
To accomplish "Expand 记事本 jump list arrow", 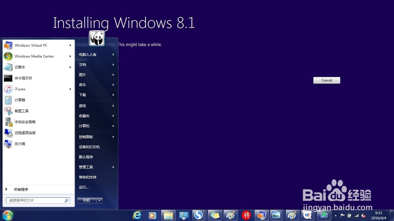I will pos(71,67).
